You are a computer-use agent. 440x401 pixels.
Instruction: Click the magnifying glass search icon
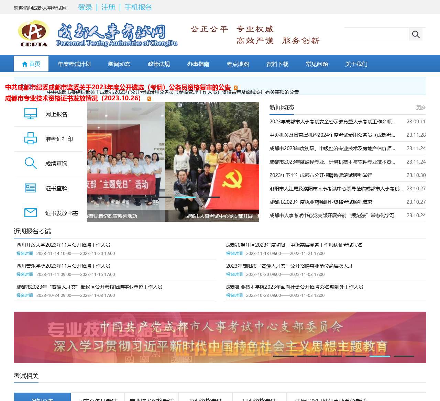tap(416, 34)
